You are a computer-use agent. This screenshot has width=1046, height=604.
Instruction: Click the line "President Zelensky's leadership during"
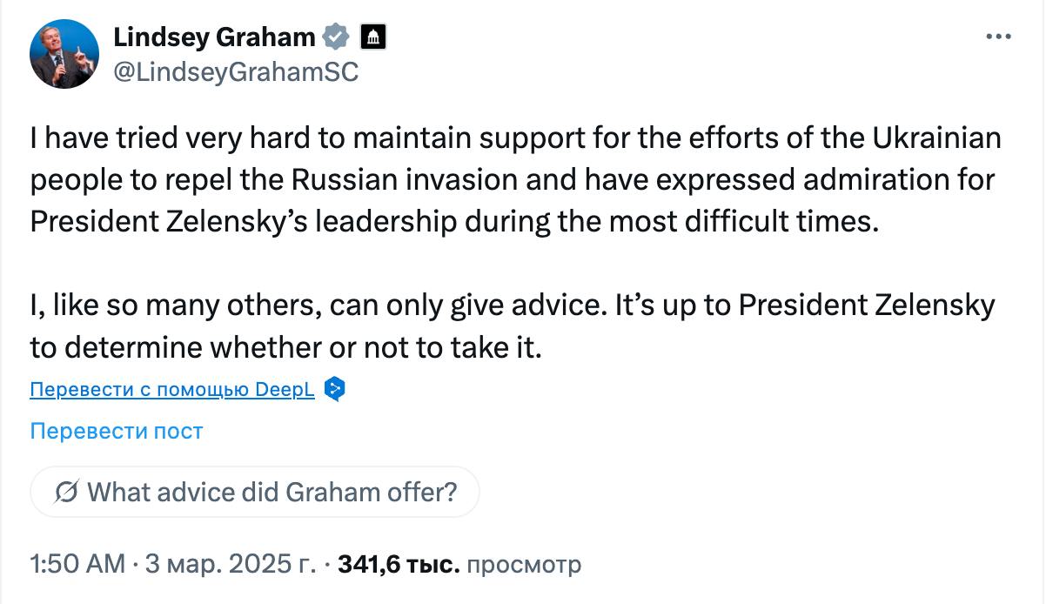[450, 221]
